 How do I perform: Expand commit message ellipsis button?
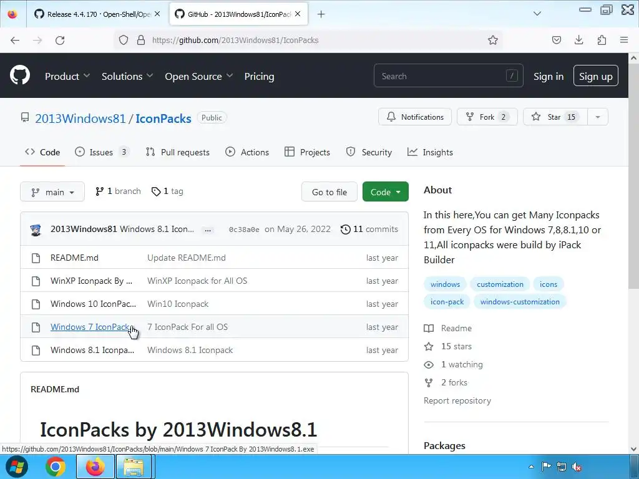click(x=208, y=230)
